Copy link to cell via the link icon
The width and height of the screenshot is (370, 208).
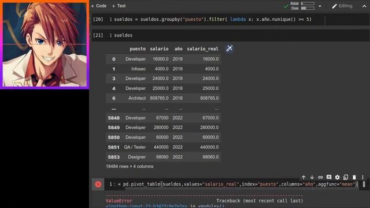320,177
